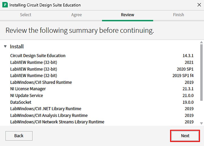Select LabVIEW Runtime 2019 SP1 f4 row
This screenshot has width=204, height=146.
coord(102,76)
